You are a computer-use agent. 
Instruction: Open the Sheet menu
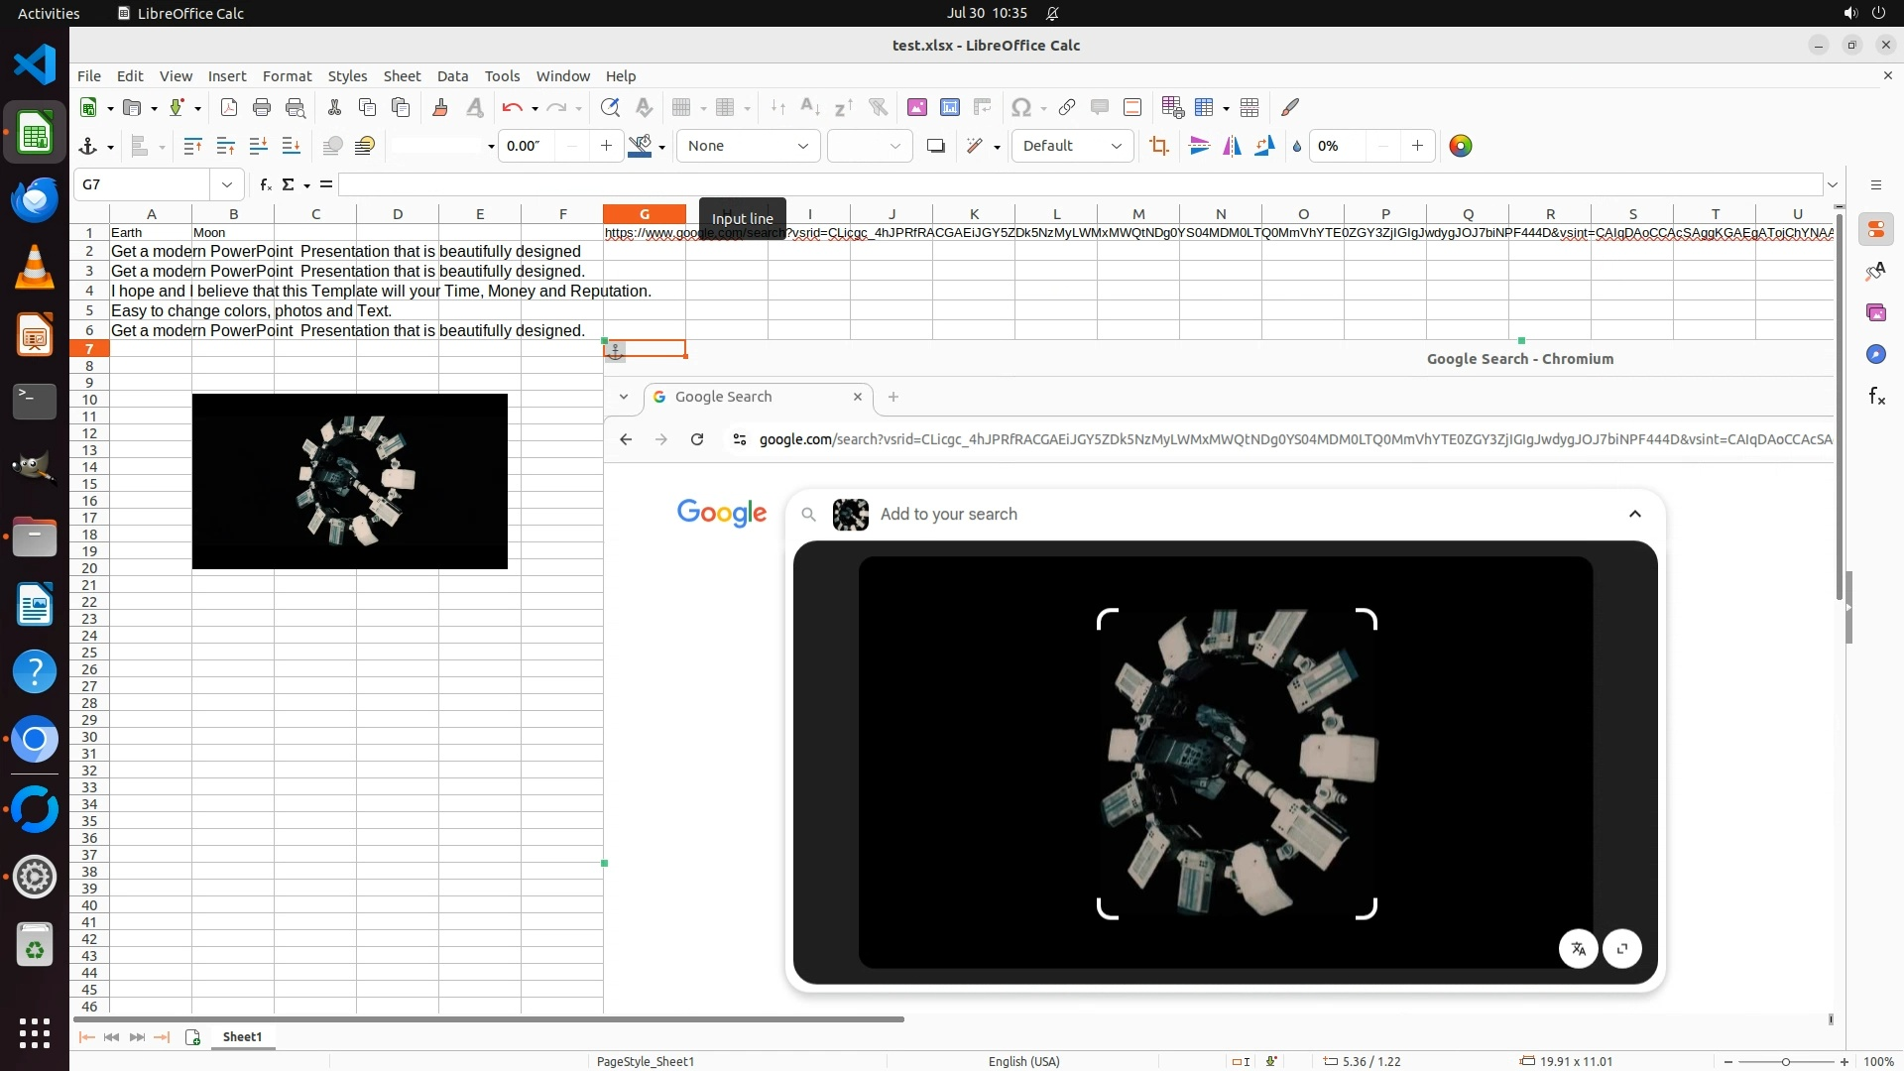tap(402, 76)
